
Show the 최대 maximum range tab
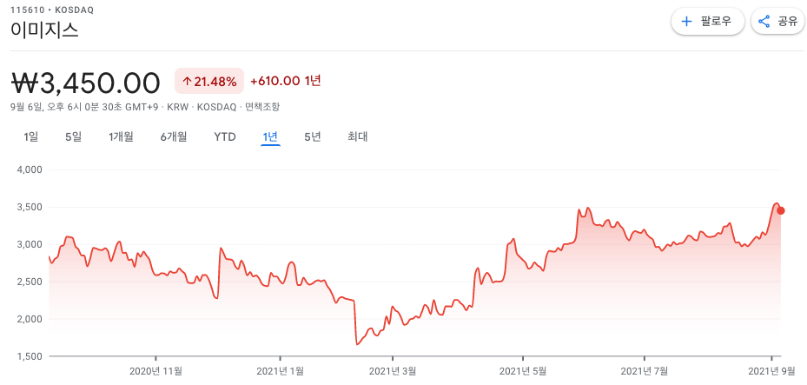(358, 137)
